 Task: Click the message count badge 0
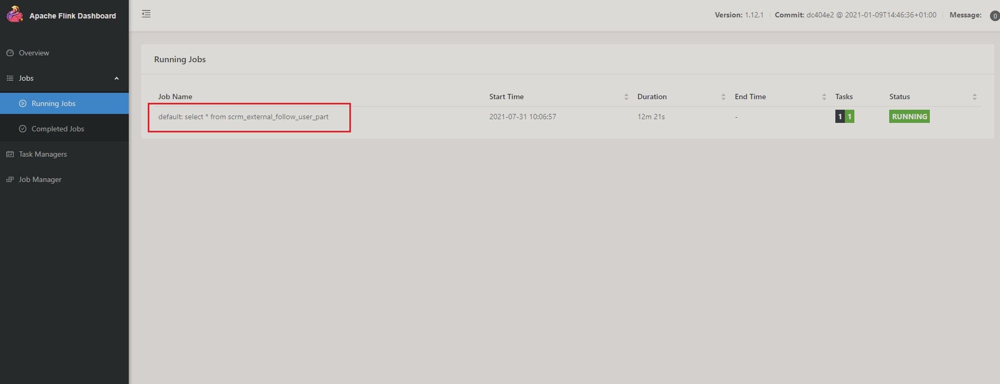tap(995, 16)
